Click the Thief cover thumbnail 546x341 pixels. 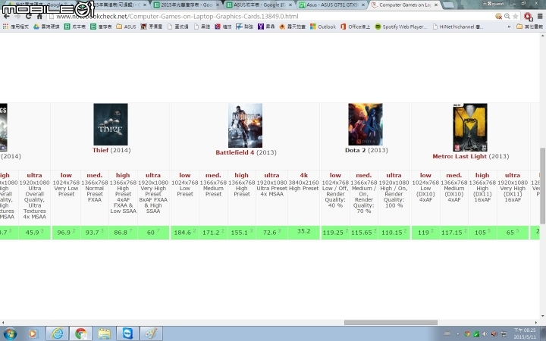[111, 124]
